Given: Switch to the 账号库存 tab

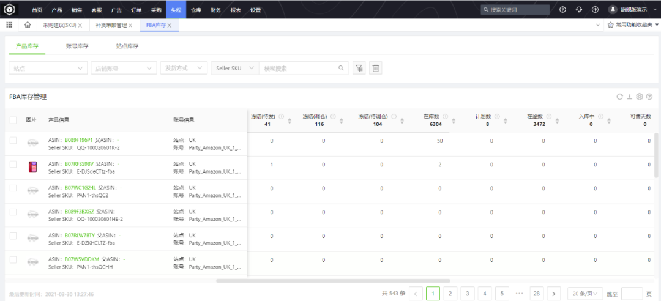Looking at the screenshot, I should (x=77, y=46).
